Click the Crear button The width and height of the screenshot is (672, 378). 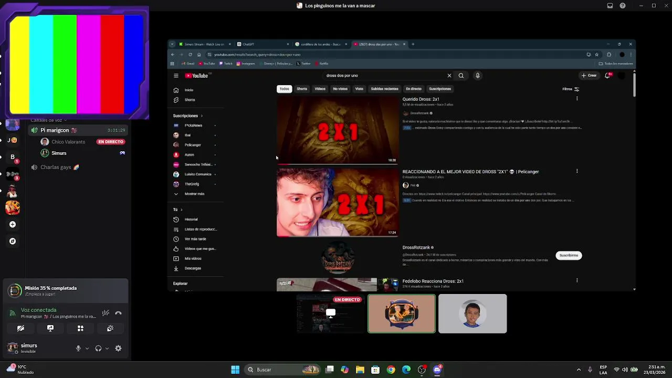tap(589, 76)
